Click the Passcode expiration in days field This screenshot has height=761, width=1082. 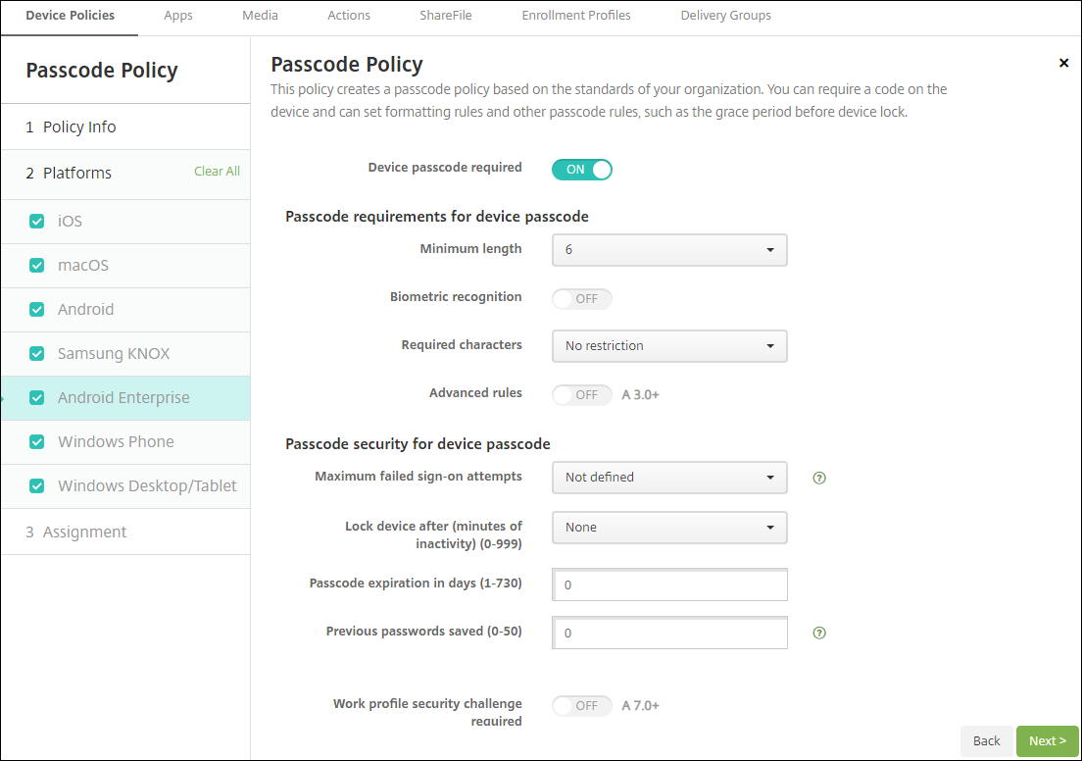click(669, 585)
